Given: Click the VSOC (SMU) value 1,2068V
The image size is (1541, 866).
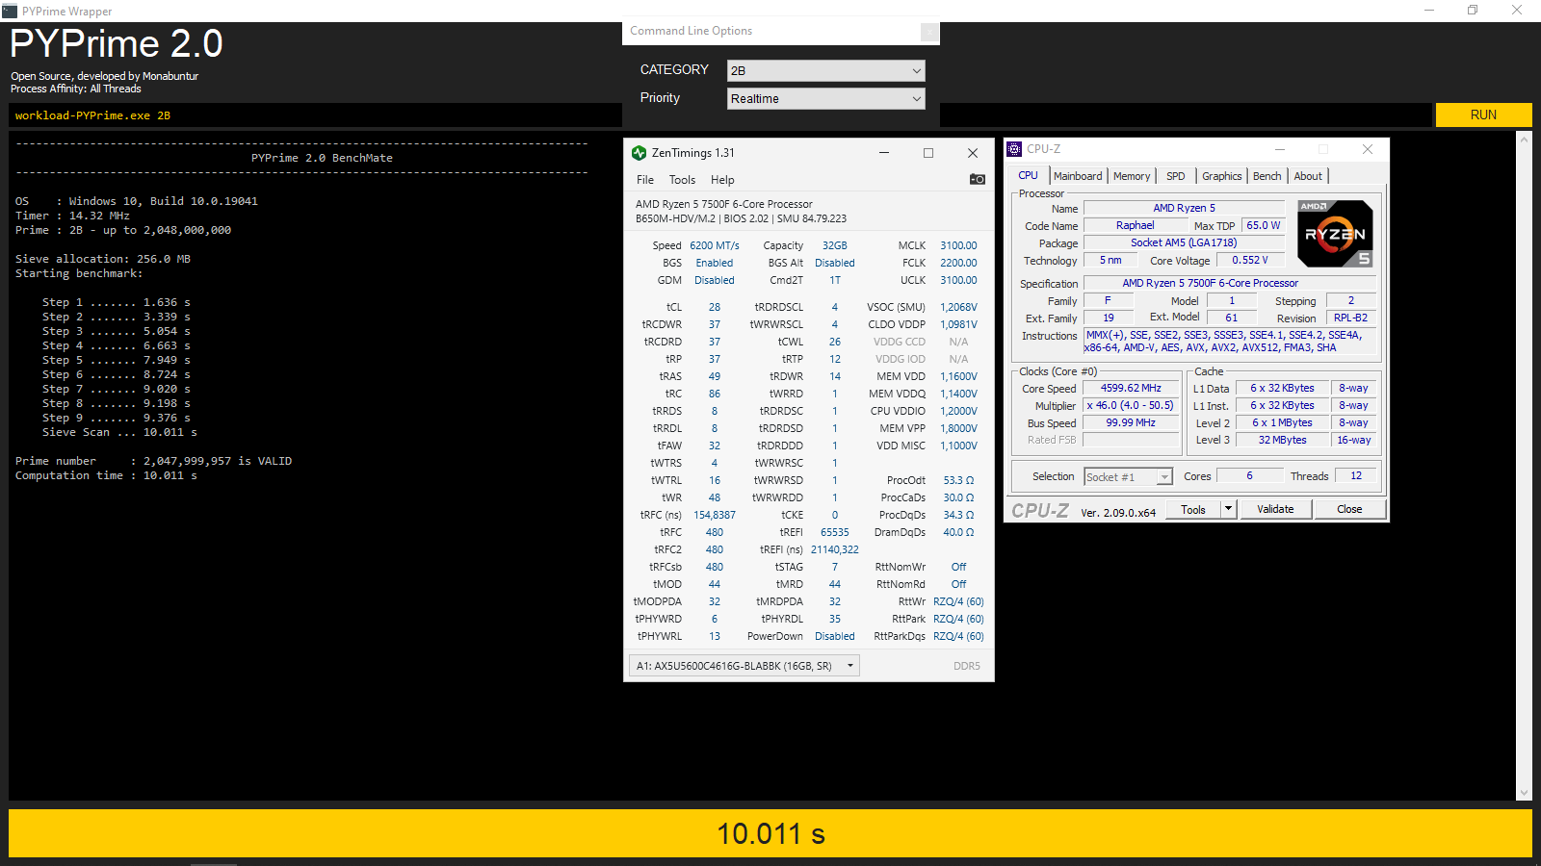Looking at the screenshot, I should [958, 307].
